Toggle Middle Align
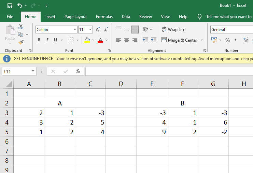This screenshot has width=253, height=173. pos(127,29)
